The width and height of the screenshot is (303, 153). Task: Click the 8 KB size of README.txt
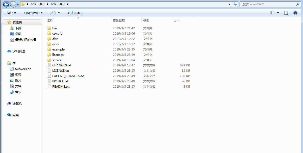[x=187, y=87]
